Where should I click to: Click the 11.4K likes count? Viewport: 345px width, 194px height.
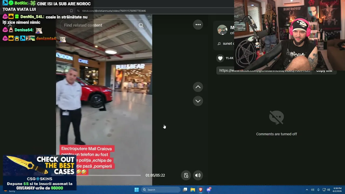(230, 58)
